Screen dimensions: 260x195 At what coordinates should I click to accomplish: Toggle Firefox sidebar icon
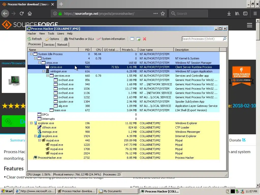[x=245, y=13]
